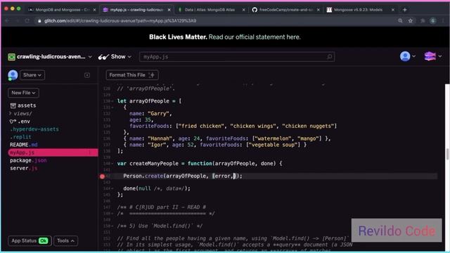The height and width of the screenshot is (253, 450).
Task: Click the red error marker in gutter
Action: click(x=102, y=176)
